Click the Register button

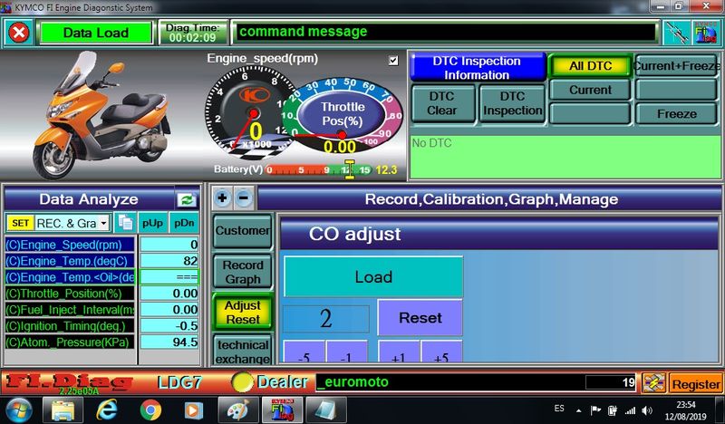(x=696, y=383)
